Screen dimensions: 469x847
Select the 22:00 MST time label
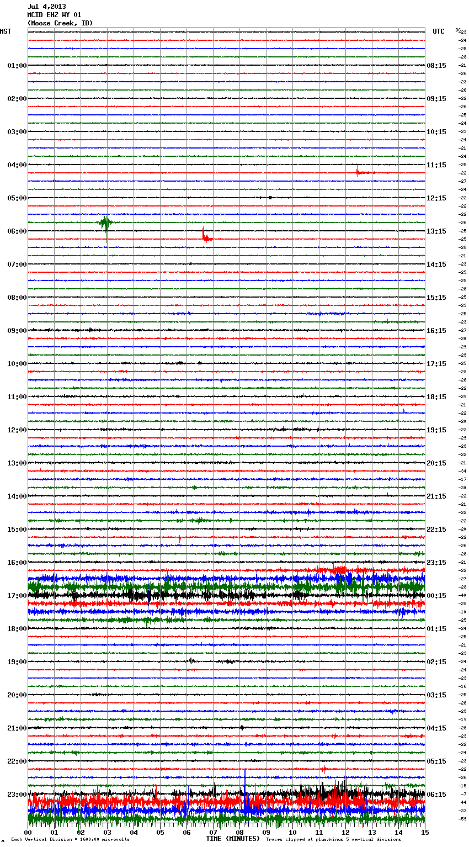pos(17,761)
